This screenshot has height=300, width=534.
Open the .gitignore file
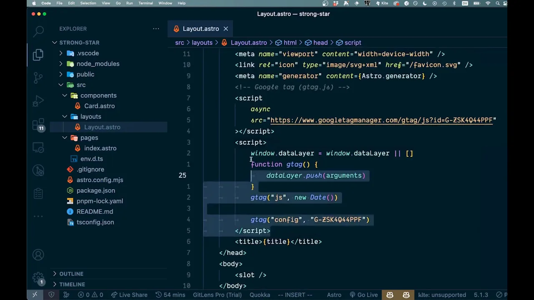[90, 169]
